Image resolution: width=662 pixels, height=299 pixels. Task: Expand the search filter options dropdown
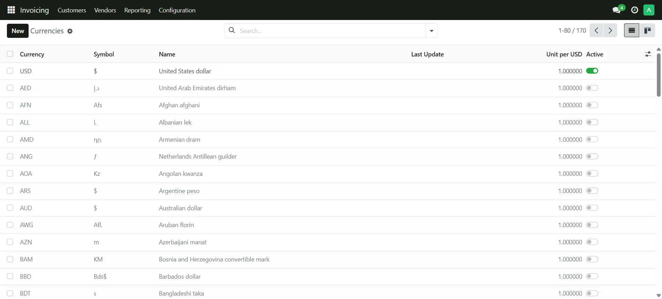[431, 31]
